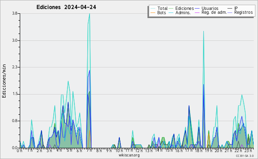Image resolution: width=258 pixels, height=159 pixels.
Task: Select the Usuarios legend label
Action: pyautogui.click(x=210, y=8)
